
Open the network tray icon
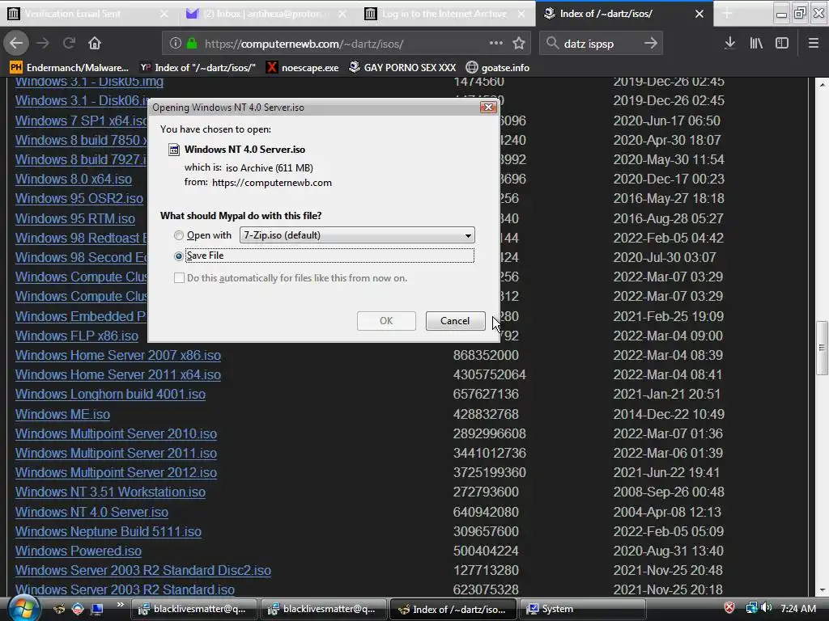(751, 608)
